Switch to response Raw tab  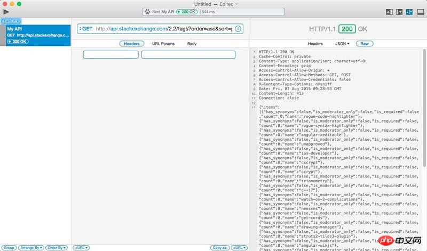365,44
